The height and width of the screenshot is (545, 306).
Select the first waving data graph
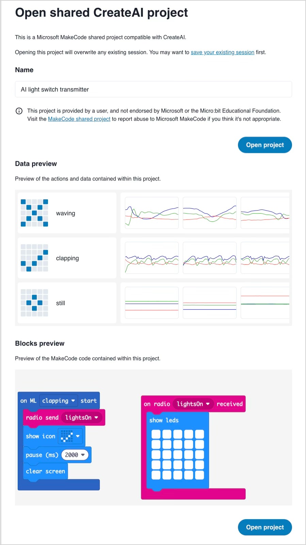click(x=151, y=213)
